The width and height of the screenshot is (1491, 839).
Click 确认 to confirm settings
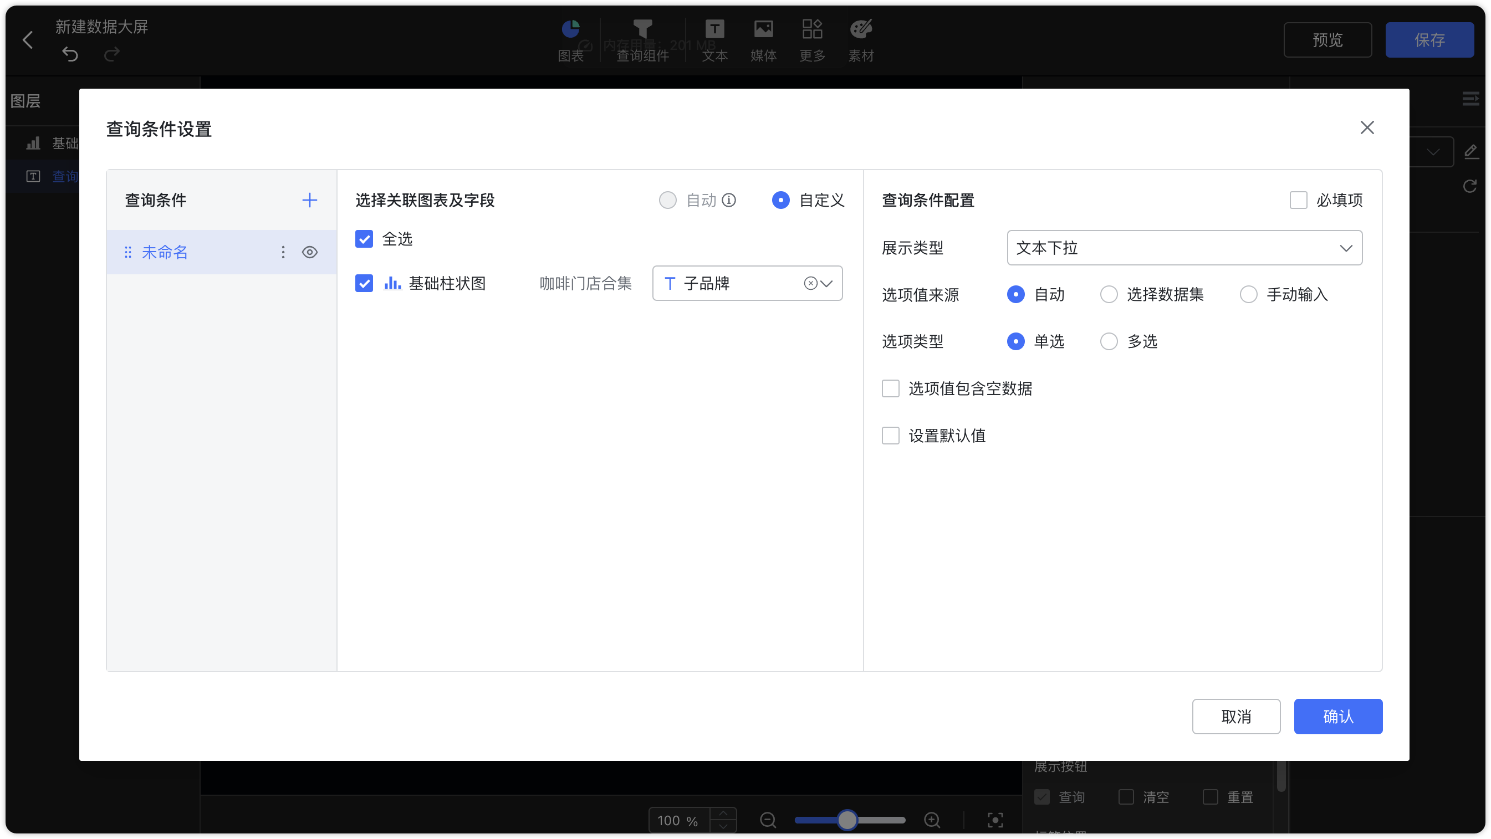point(1337,717)
